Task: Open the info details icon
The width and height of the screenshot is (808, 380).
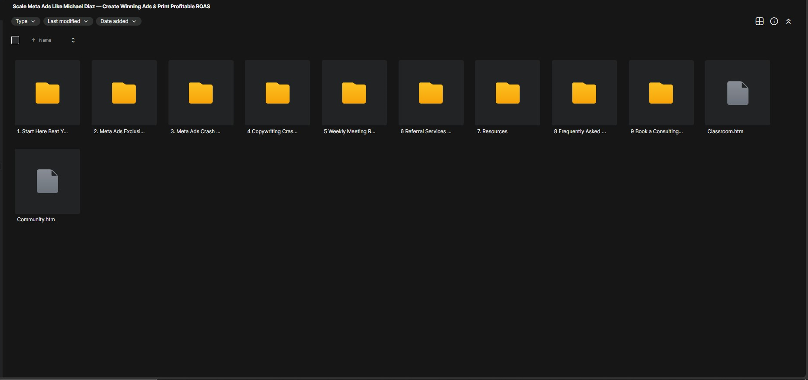Action: (x=774, y=21)
